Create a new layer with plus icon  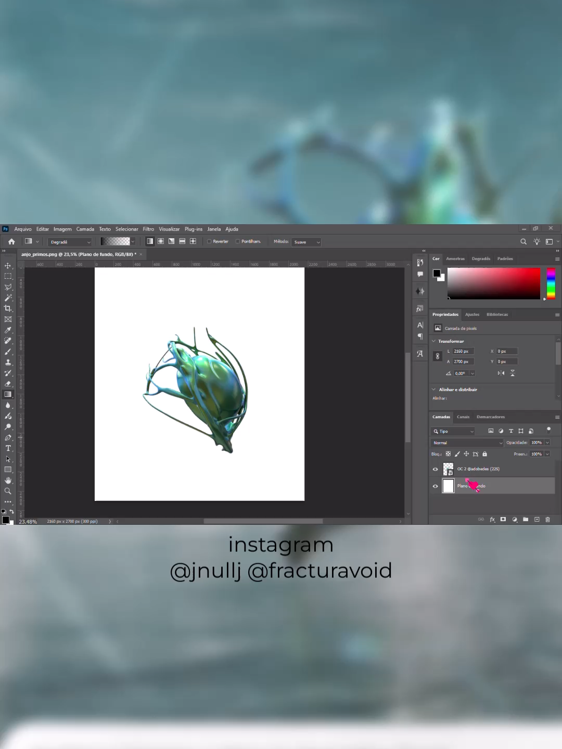tap(537, 519)
